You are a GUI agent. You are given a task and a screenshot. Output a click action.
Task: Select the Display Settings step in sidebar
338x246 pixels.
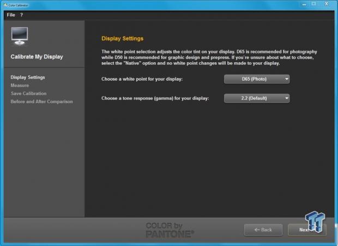(x=28, y=77)
